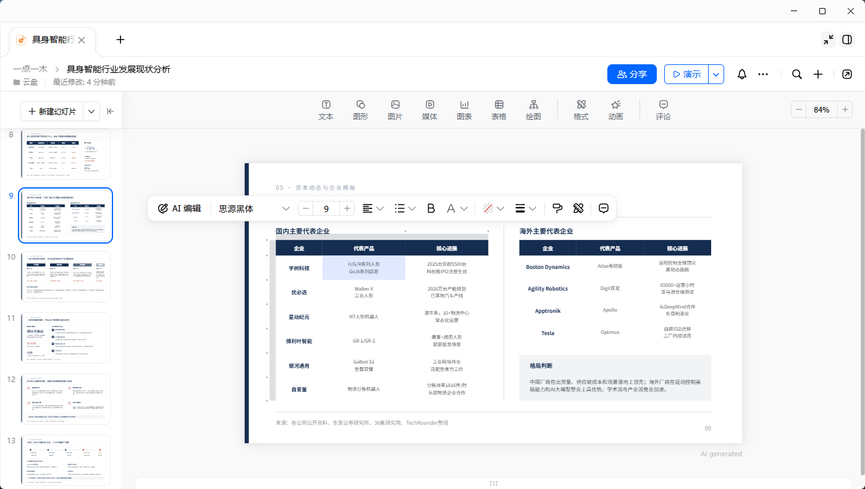Open the notifications bell
Image resolution: width=865 pixels, height=489 pixels.
(x=742, y=74)
